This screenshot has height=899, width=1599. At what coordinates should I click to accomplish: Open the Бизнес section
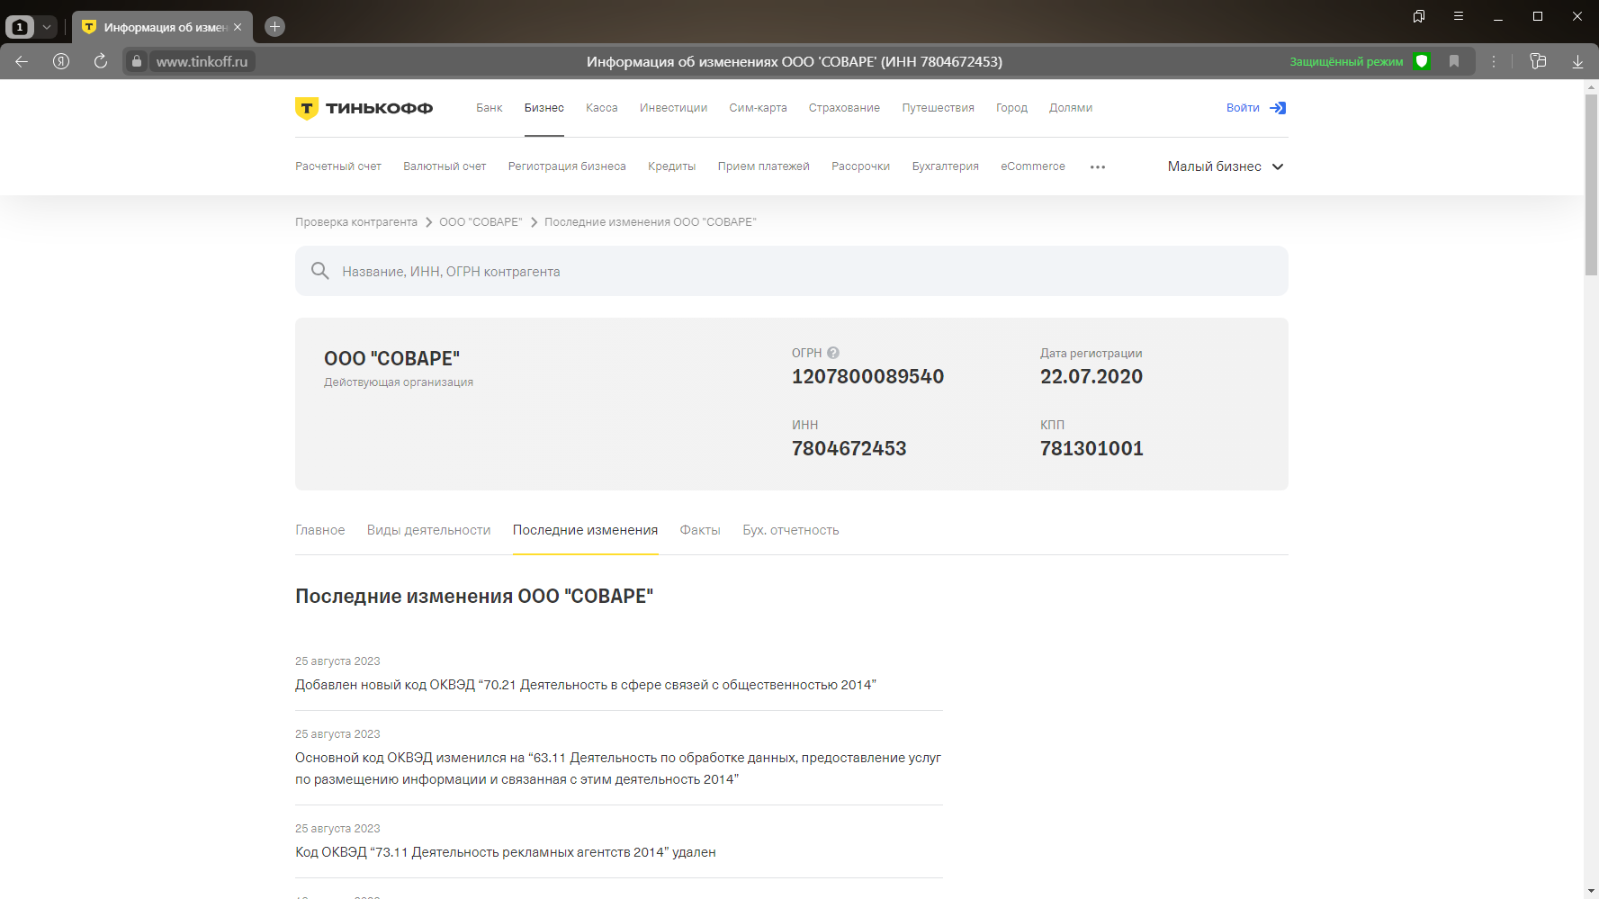[x=544, y=108]
